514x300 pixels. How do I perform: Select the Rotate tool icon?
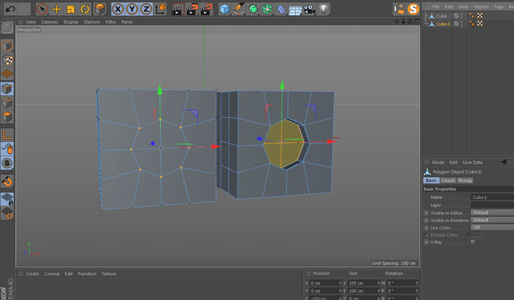click(85, 9)
